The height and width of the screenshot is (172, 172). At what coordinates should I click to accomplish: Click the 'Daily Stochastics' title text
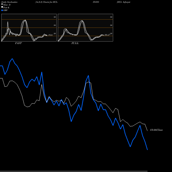[9, 2]
